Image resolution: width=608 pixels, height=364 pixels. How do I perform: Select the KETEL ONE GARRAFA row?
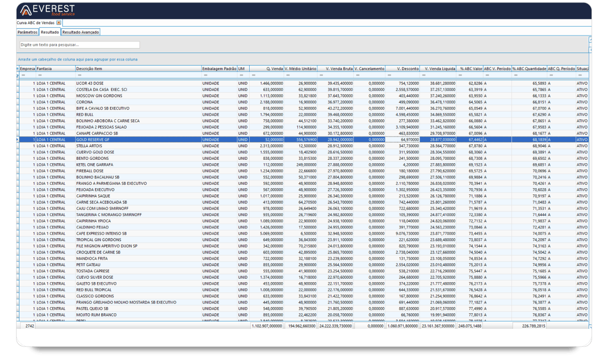[x=304, y=165]
